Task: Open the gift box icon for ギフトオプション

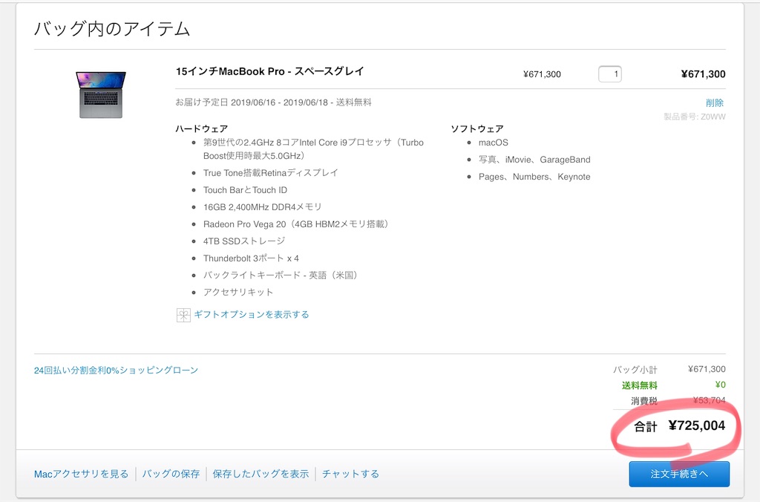Action: coord(183,316)
